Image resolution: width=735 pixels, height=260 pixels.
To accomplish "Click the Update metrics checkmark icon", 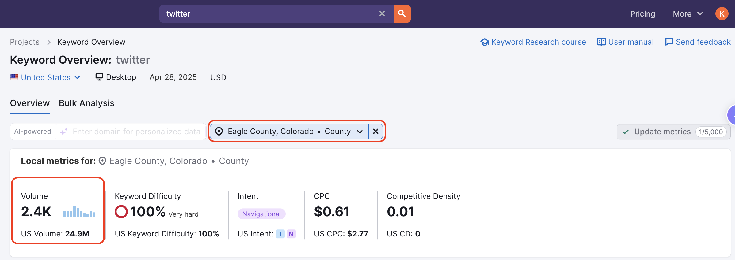I will (626, 132).
